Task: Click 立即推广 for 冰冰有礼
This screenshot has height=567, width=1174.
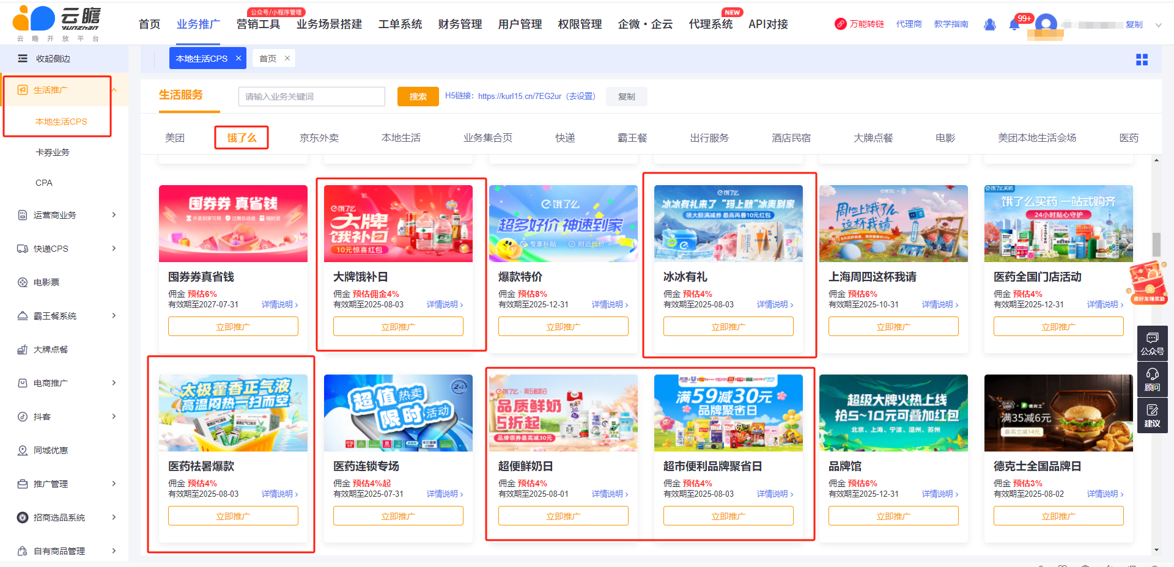Action: 728,326
